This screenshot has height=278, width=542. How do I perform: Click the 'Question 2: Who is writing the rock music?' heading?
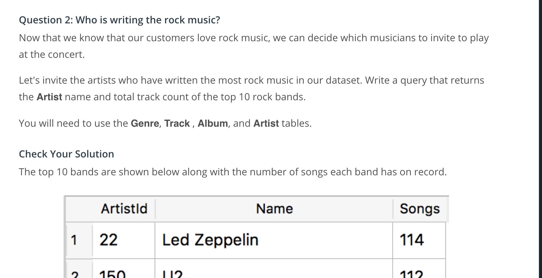119,20
